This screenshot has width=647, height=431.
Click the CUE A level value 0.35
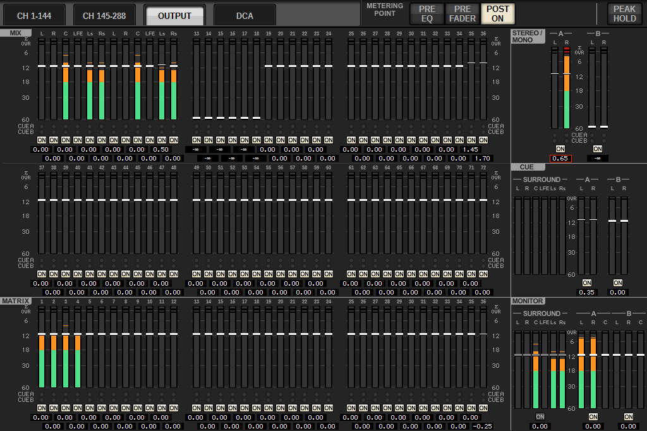(x=587, y=292)
